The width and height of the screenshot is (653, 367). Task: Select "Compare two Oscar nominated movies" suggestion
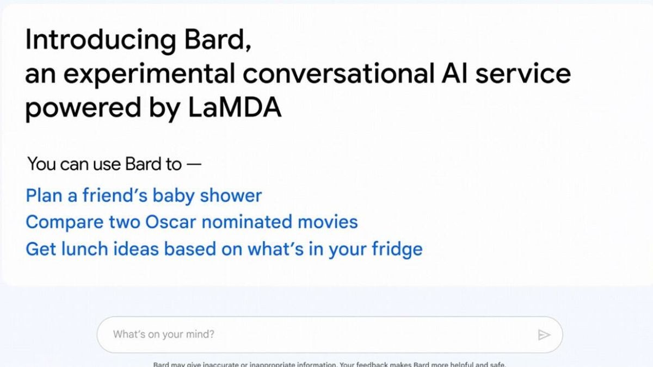(192, 222)
